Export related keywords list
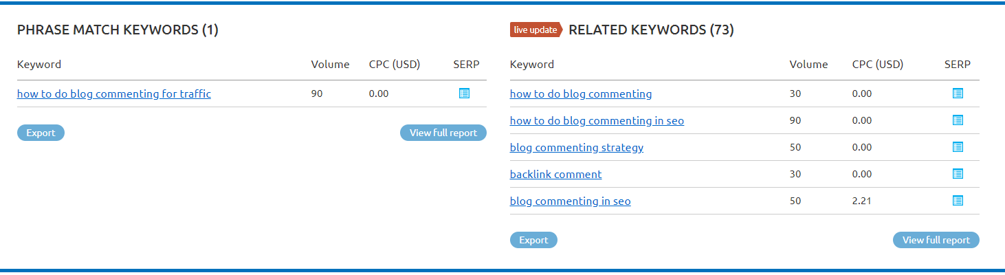 coord(533,240)
